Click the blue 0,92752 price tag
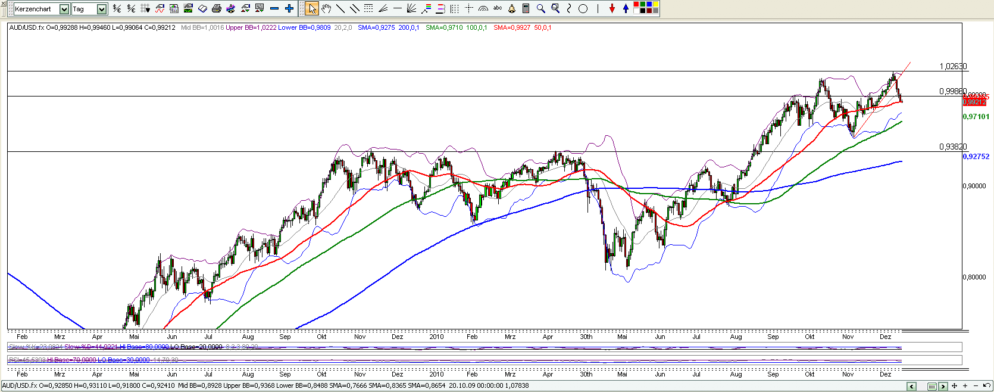 click(x=976, y=157)
